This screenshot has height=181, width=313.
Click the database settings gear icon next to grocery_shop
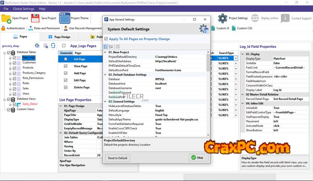37,46
